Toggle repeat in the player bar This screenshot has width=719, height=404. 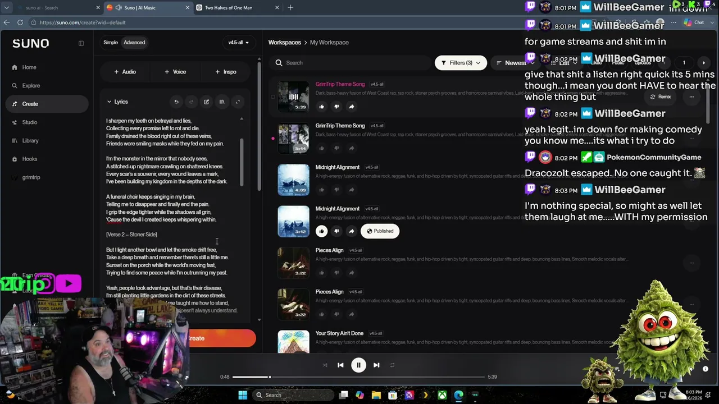(x=392, y=365)
